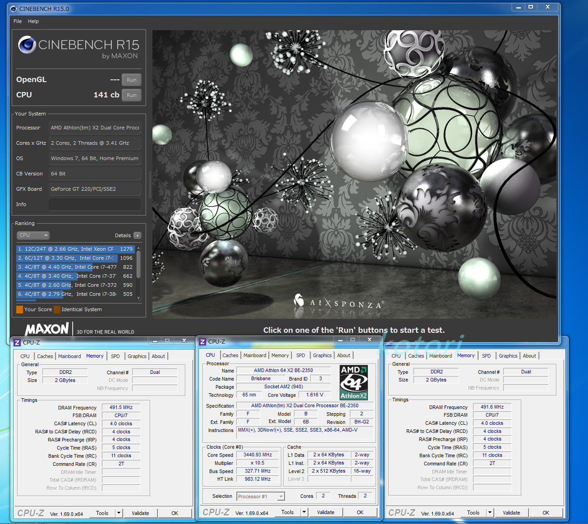Click Validate in left CPU-Z window
Image resolution: width=588 pixels, height=524 pixels.
(x=140, y=513)
